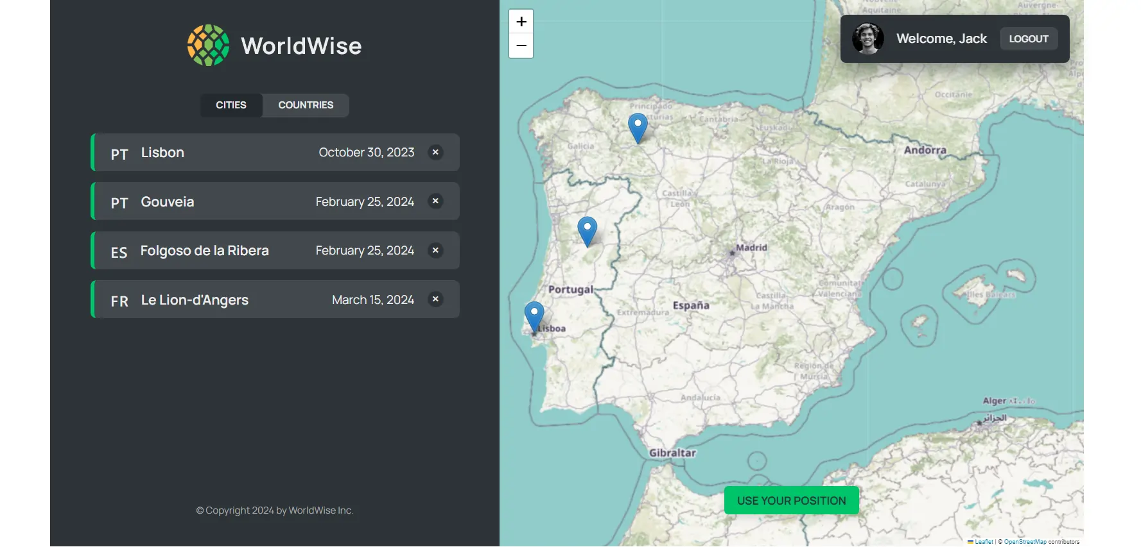Open the Gouveia city item

257,201
